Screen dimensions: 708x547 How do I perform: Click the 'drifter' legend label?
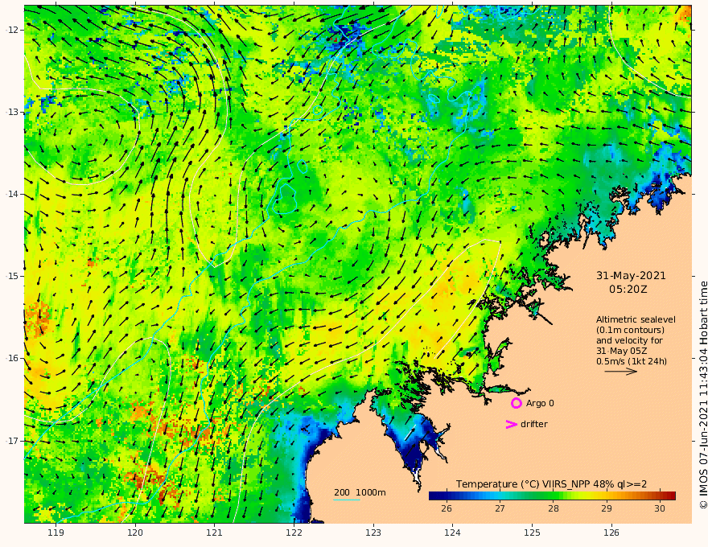click(x=534, y=424)
